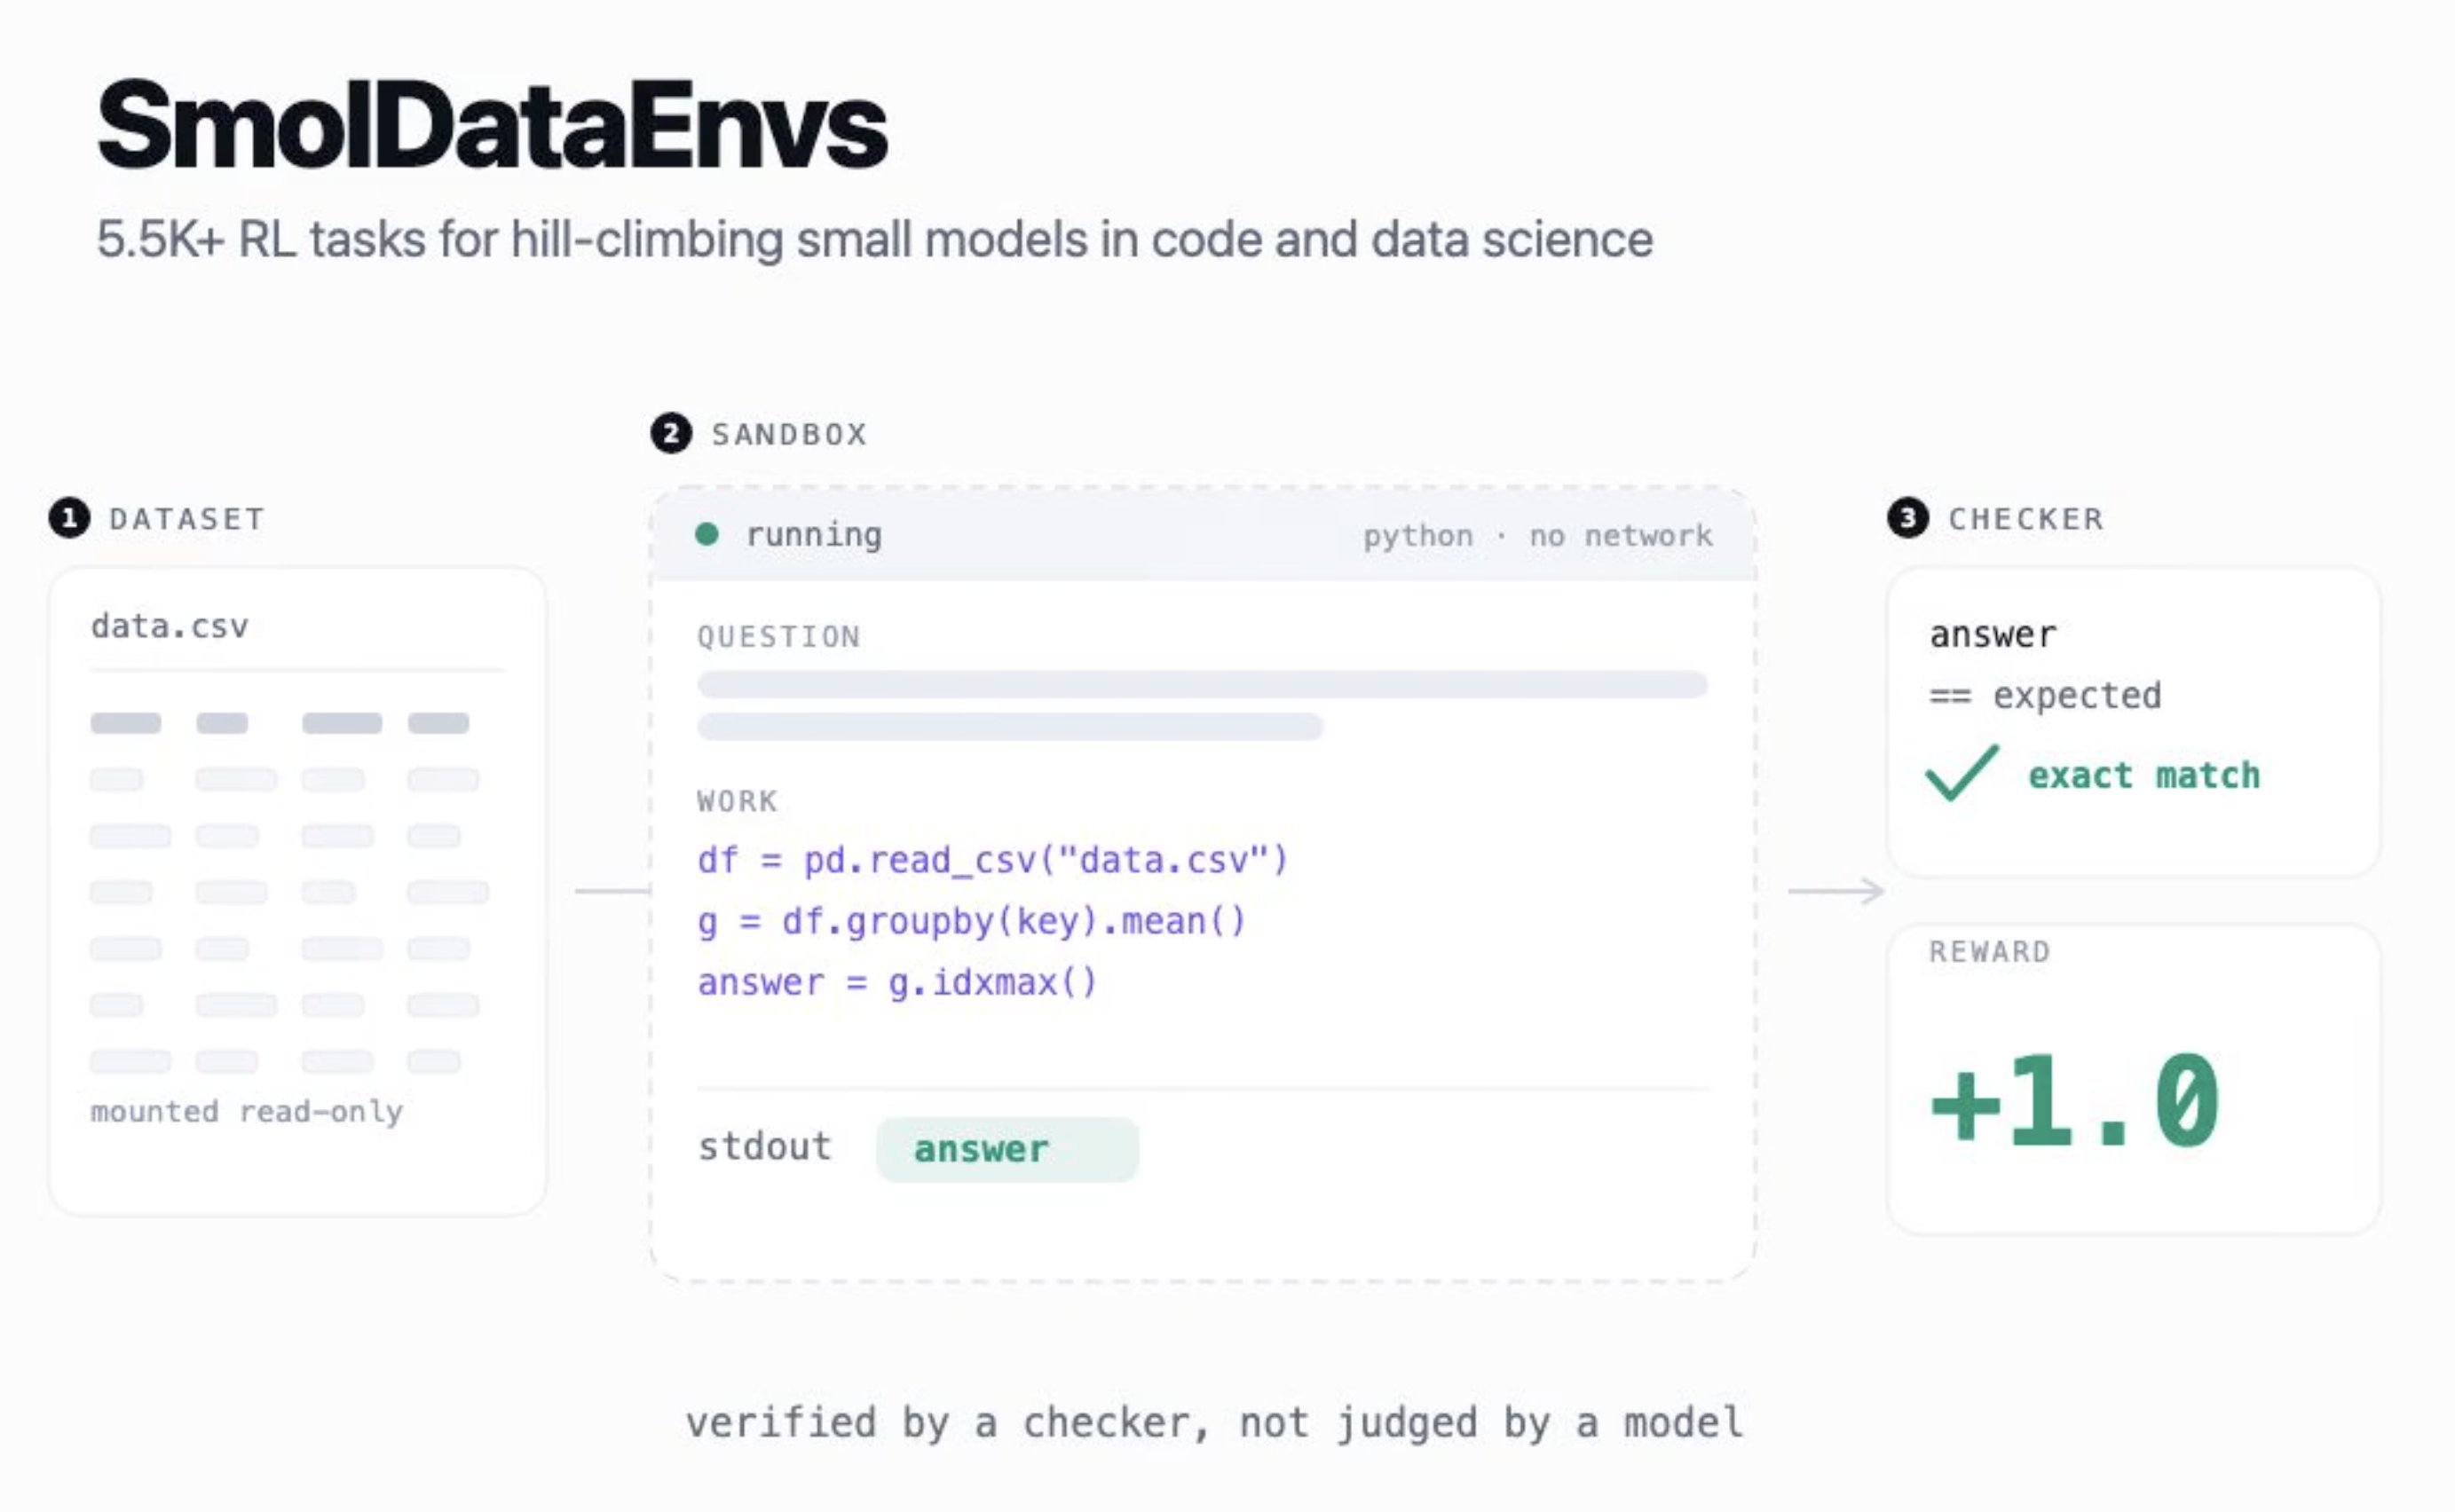Click the step 3 Checker number badge
Image resolution: width=2455 pixels, height=1512 pixels.
pos(1908,518)
